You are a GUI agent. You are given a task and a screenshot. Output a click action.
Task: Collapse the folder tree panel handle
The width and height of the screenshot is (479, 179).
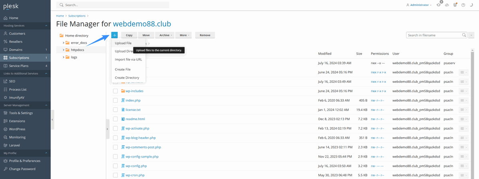pyautogui.click(x=107, y=129)
